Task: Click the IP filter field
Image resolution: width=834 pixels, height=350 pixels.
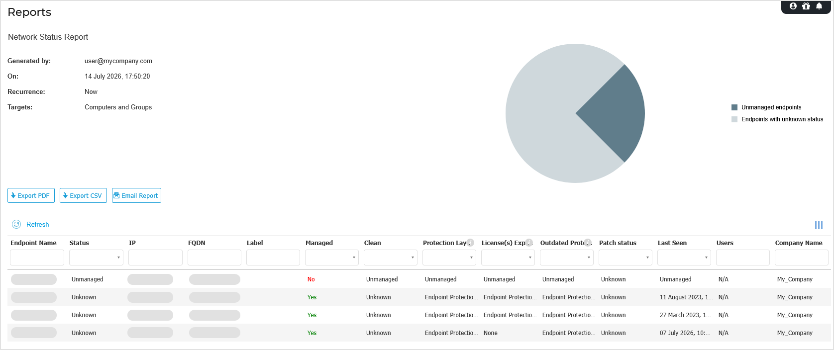Action: point(155,258)
